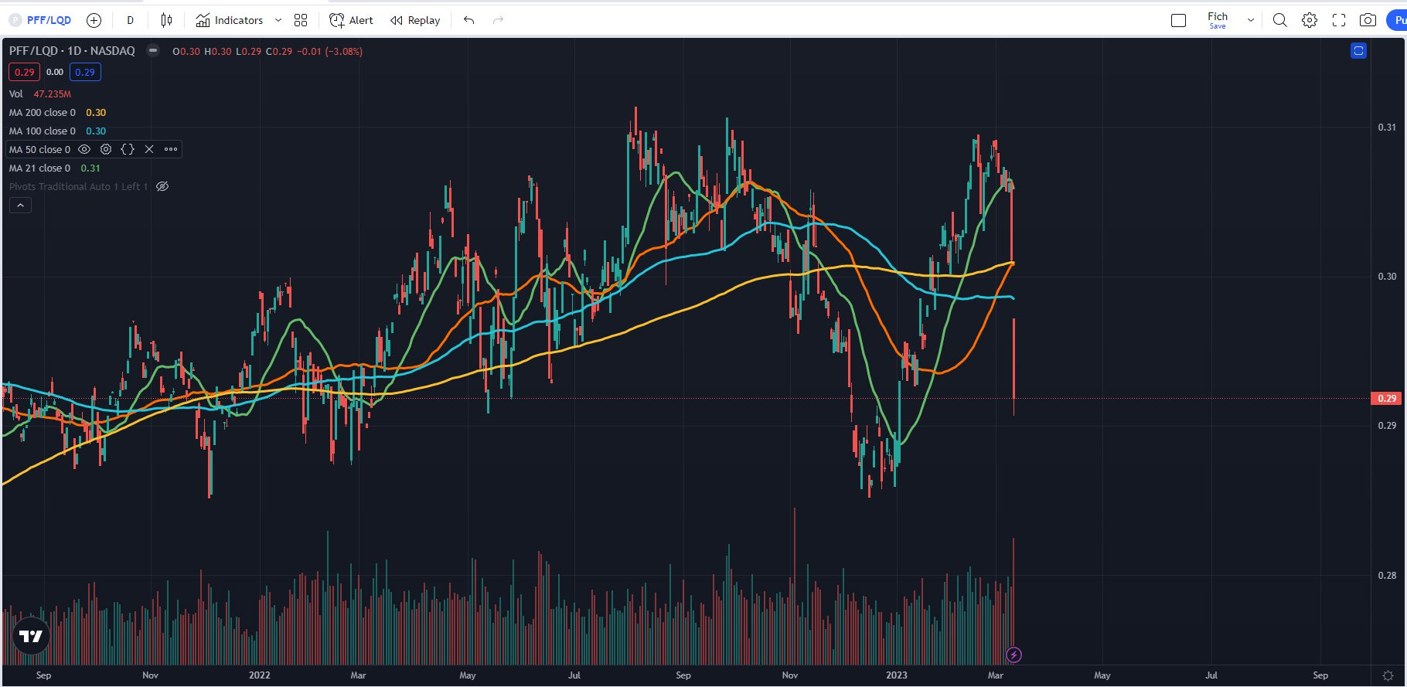This screenshot has height=687, width=1407.
Task: Click the red 0.29 current price label
Action: click(1387, 399)
